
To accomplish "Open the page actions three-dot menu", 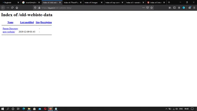I will pos(143,8).
